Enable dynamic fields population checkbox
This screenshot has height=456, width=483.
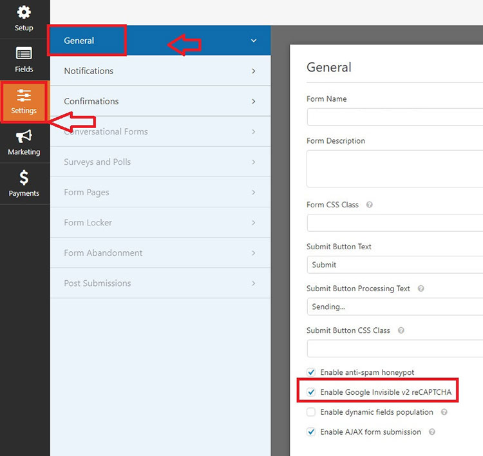coord(311,412)
